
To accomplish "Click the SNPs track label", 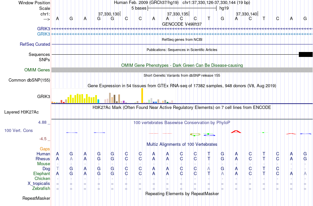I will point(44,60).
